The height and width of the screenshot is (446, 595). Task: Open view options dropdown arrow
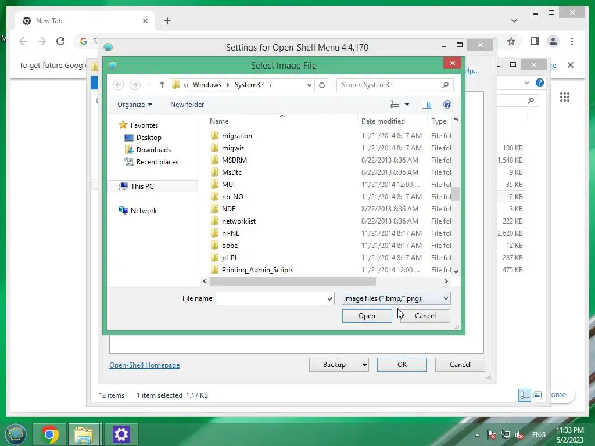point(407,105)
